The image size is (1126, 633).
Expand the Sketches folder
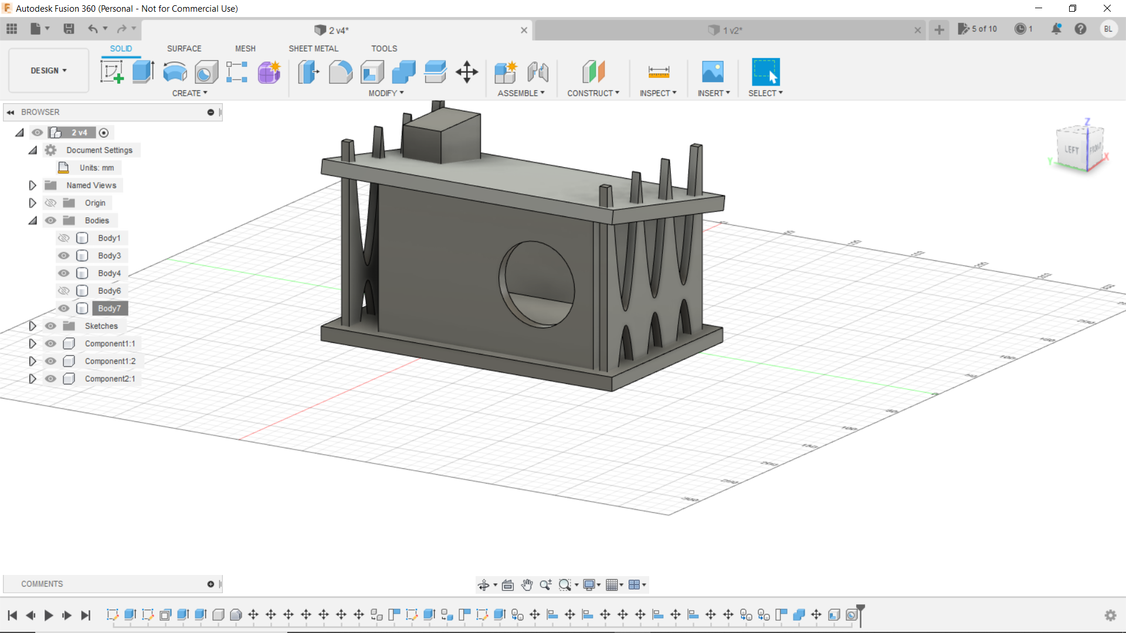(32, 325)
